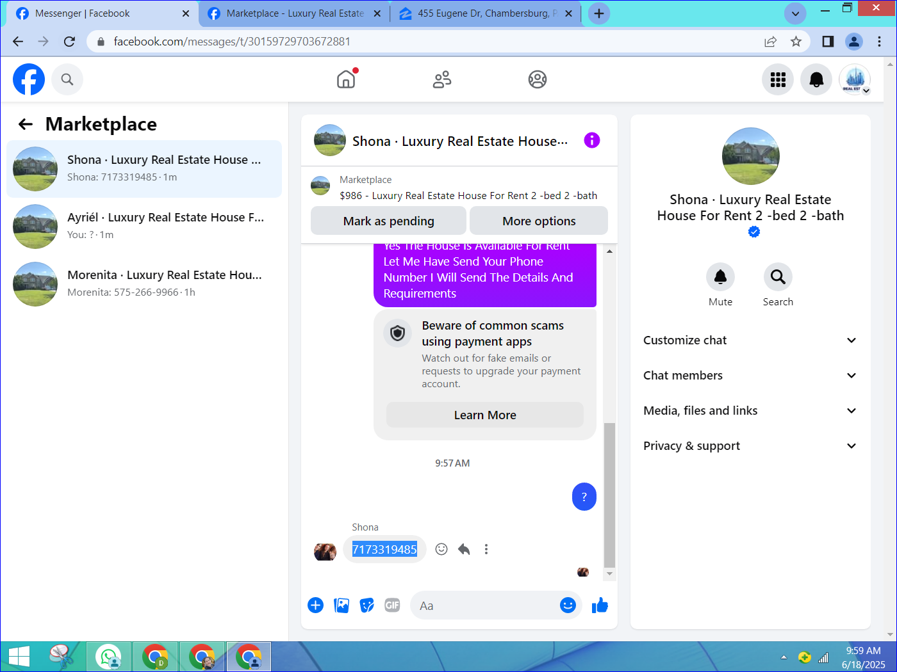
Task: Open Shona's profile picture beside message
Action: (325, 551)
